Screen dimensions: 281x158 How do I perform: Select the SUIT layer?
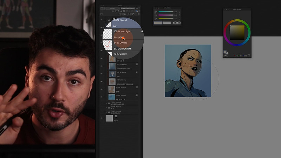coord(123,74)
